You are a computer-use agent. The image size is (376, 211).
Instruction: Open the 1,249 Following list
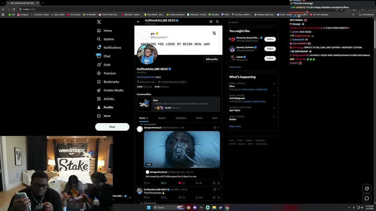[144, 87]
